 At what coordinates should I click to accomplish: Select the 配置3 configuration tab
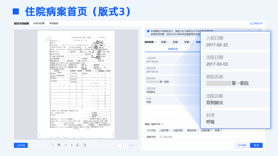(x=187, y=42)
